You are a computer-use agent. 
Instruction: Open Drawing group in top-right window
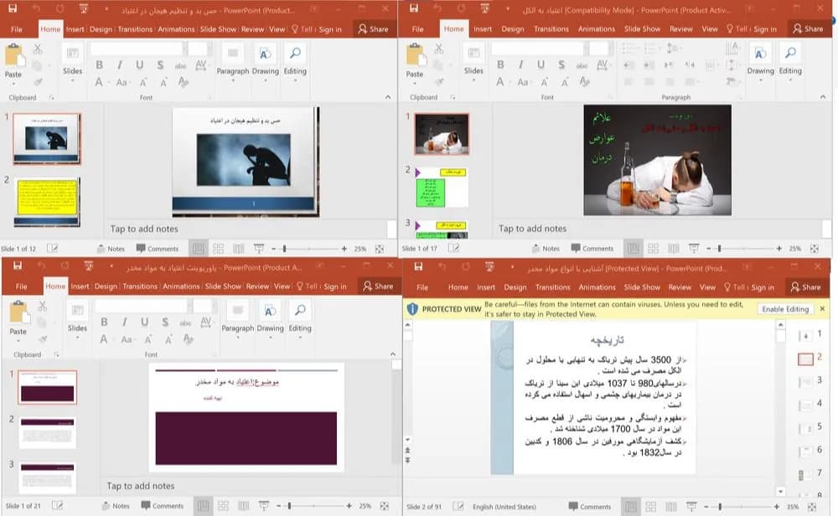pos(760,60)
